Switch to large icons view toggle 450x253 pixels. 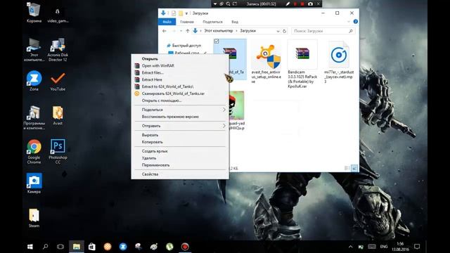tap(354, 168)
